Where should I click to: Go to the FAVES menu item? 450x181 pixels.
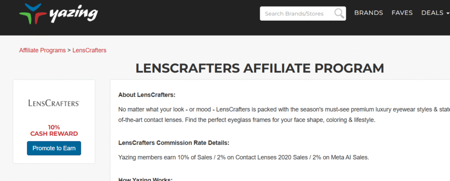402,13
